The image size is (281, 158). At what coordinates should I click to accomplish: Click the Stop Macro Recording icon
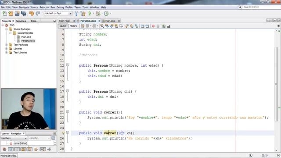[x=158, y=26]
